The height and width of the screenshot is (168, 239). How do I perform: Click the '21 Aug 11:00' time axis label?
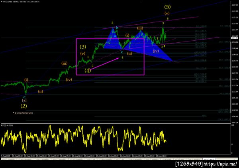pyautogui.click(x=125, y=156)
